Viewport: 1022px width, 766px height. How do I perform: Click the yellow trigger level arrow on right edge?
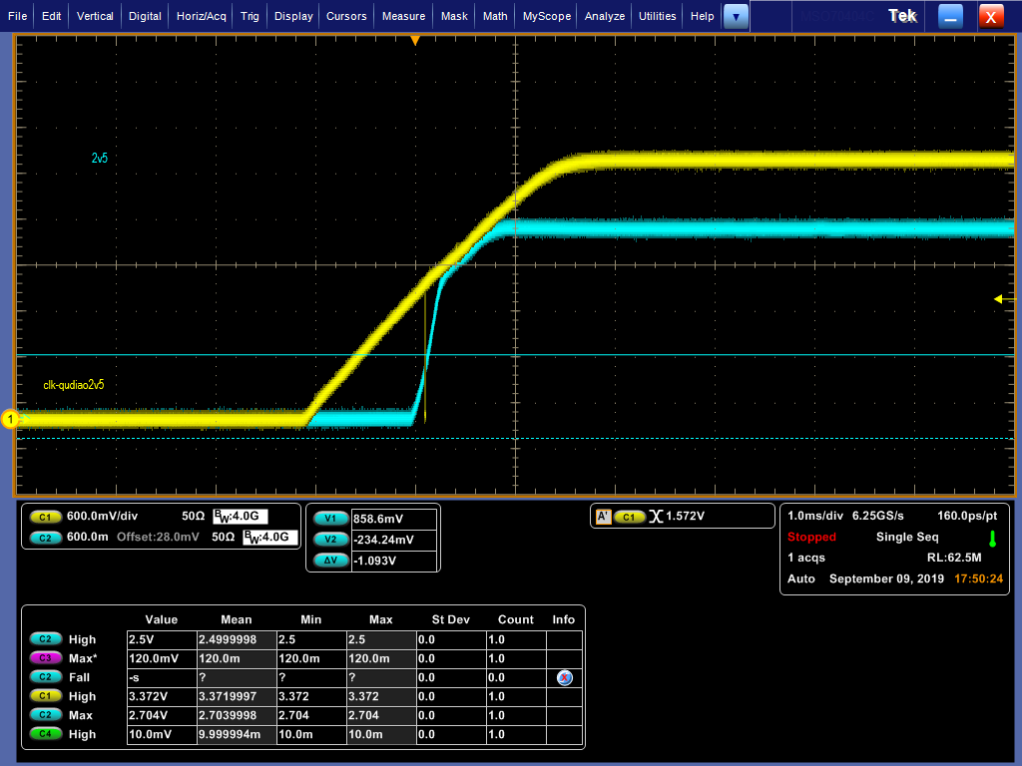998,299
